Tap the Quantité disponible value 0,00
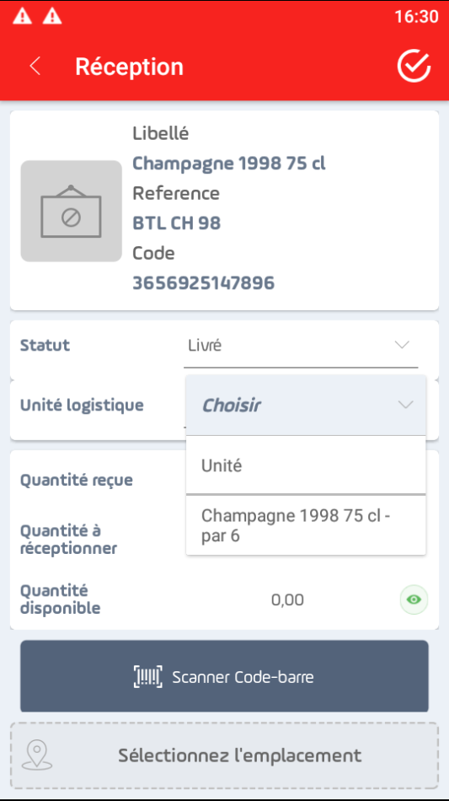 (288, 599)
